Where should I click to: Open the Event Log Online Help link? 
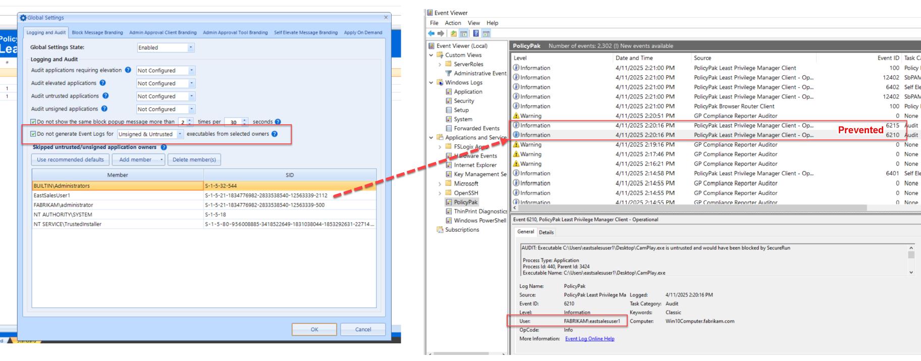click(589, 339)
